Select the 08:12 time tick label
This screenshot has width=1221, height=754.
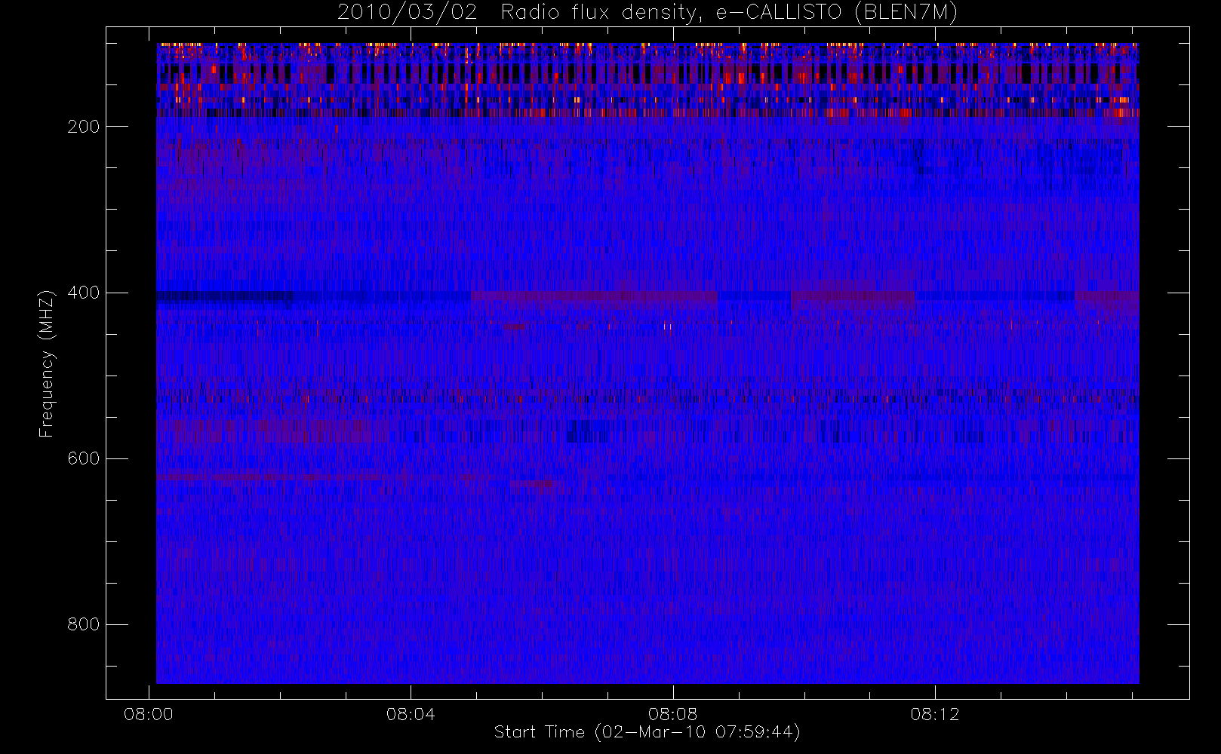[x=935, y=714]
